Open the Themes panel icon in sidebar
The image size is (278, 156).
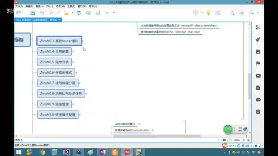click(x=258, y=76)
